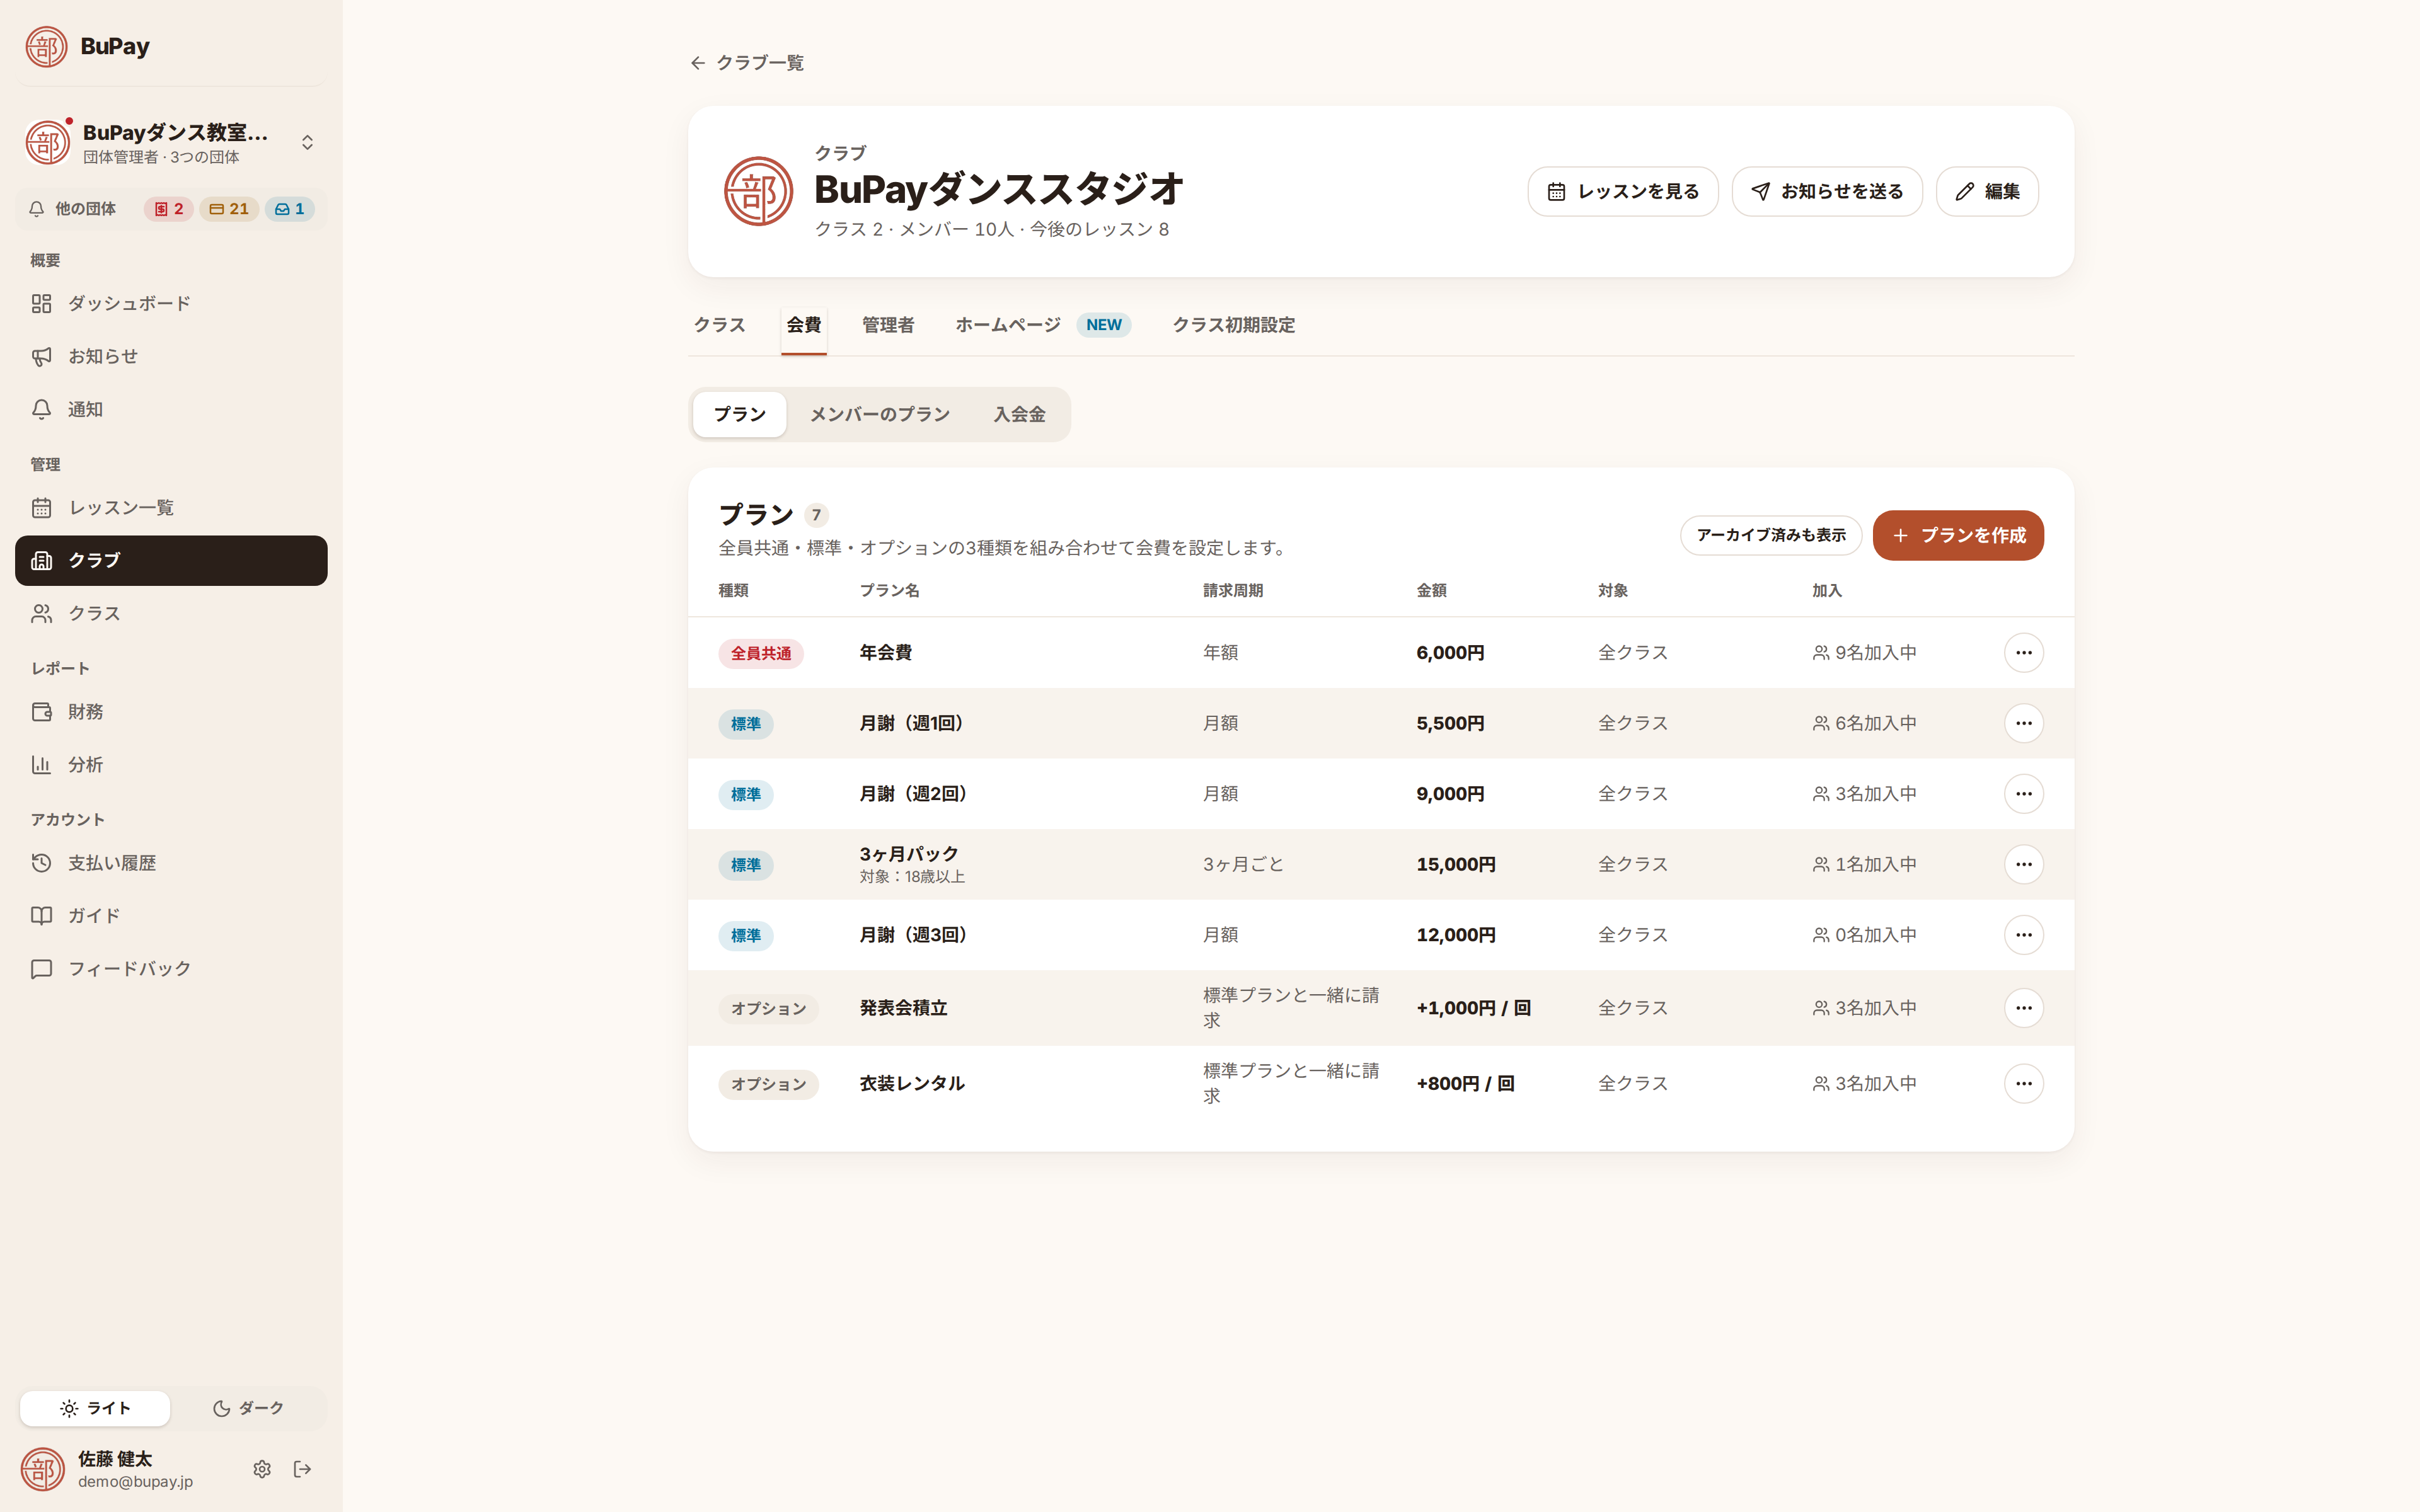Switch theme to ダーク mode

pos(248,1408)
